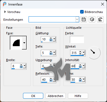Viewport: 107px width, 102px height.
Task: Decrease the Winkel value
Action: 80,54
